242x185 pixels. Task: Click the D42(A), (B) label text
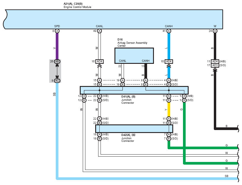(128, 135)
